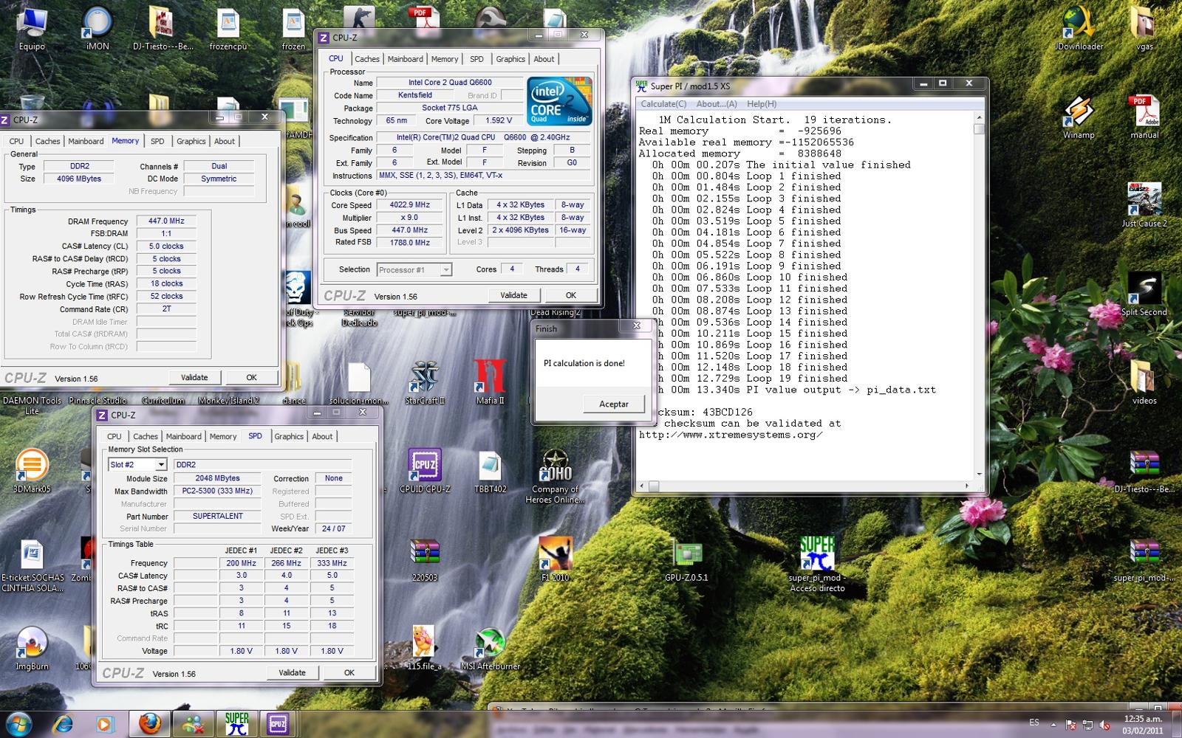This screenshot has height=738, width=1182.
Task: Open Caches tab in top CPU-Z window
Action: [x=366, y=59]
